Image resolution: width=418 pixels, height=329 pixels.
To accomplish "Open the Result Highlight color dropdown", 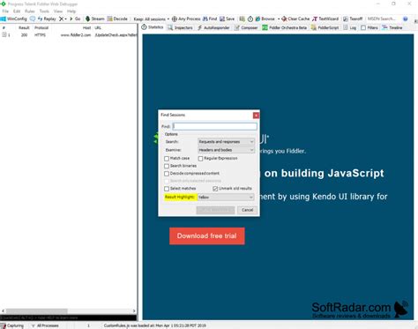I will 226,198.
